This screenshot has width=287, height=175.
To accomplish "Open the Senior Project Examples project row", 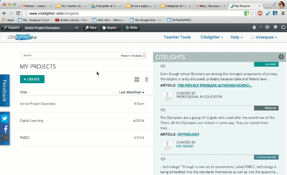I will [x=82, y=104].
